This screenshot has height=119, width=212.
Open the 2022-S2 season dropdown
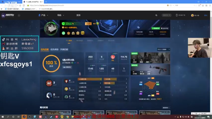[x=164, y=49]
